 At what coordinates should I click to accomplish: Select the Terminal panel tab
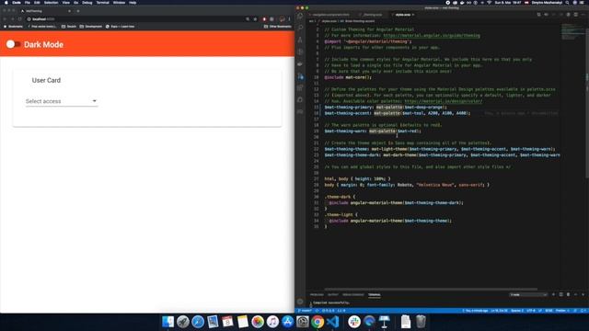(x=375, y=294)
